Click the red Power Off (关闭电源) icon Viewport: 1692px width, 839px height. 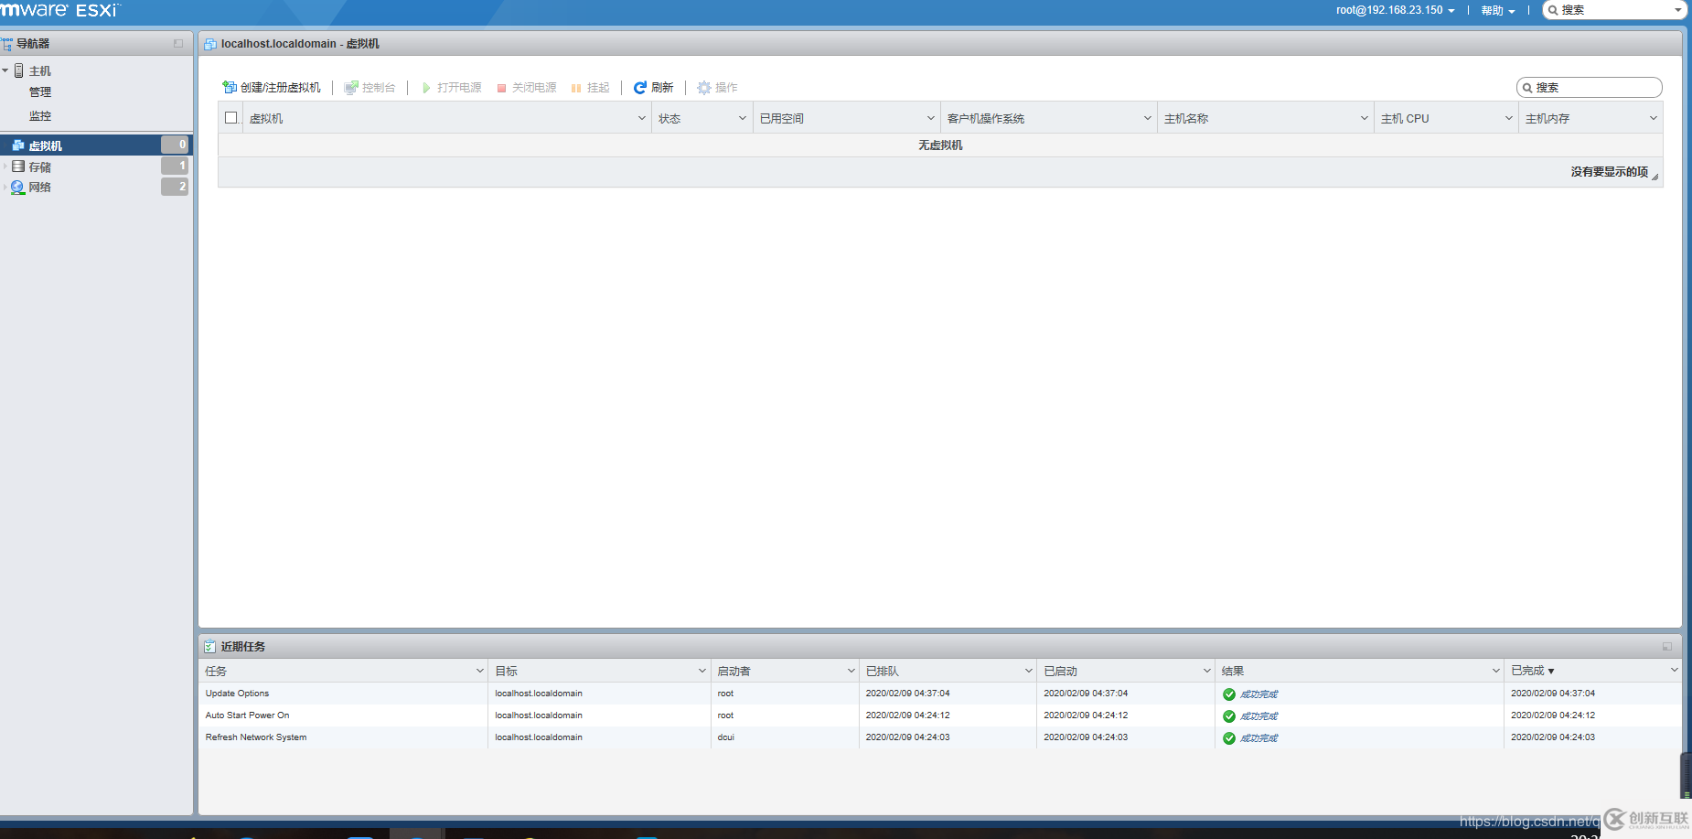501,88
